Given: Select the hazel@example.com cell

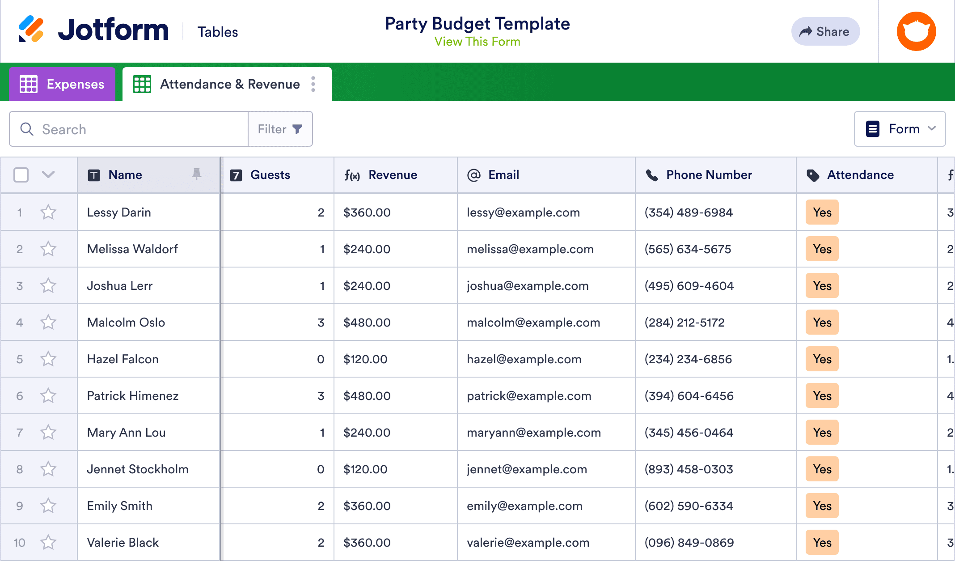Looking at the screenshot, I should 546,359.
